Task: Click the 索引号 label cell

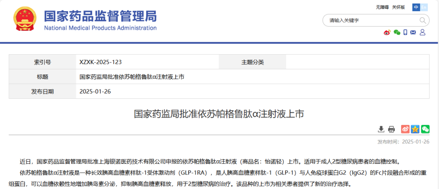Action: 42,62
